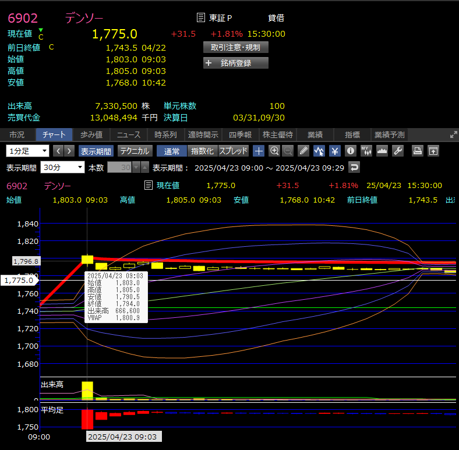Click the zoom-out magnifier icon

[x=288, y=151]
